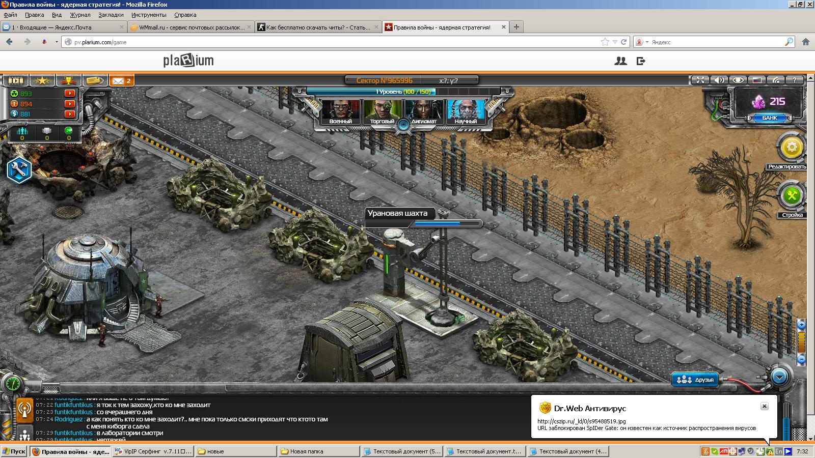The height and width of the screenshot is (458, 815).
Task: Open the Инструменты menu
Action: point(149,15)
